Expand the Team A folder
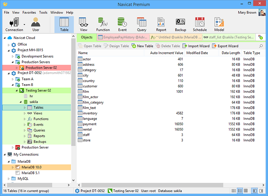 click(13, 79)
